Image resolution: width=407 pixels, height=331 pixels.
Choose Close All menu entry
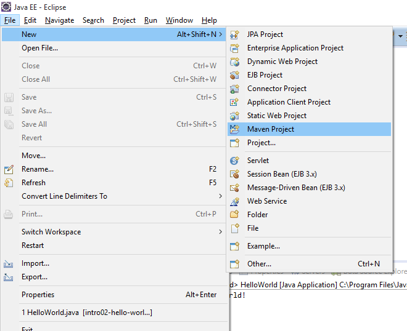(x=113, y=79)
